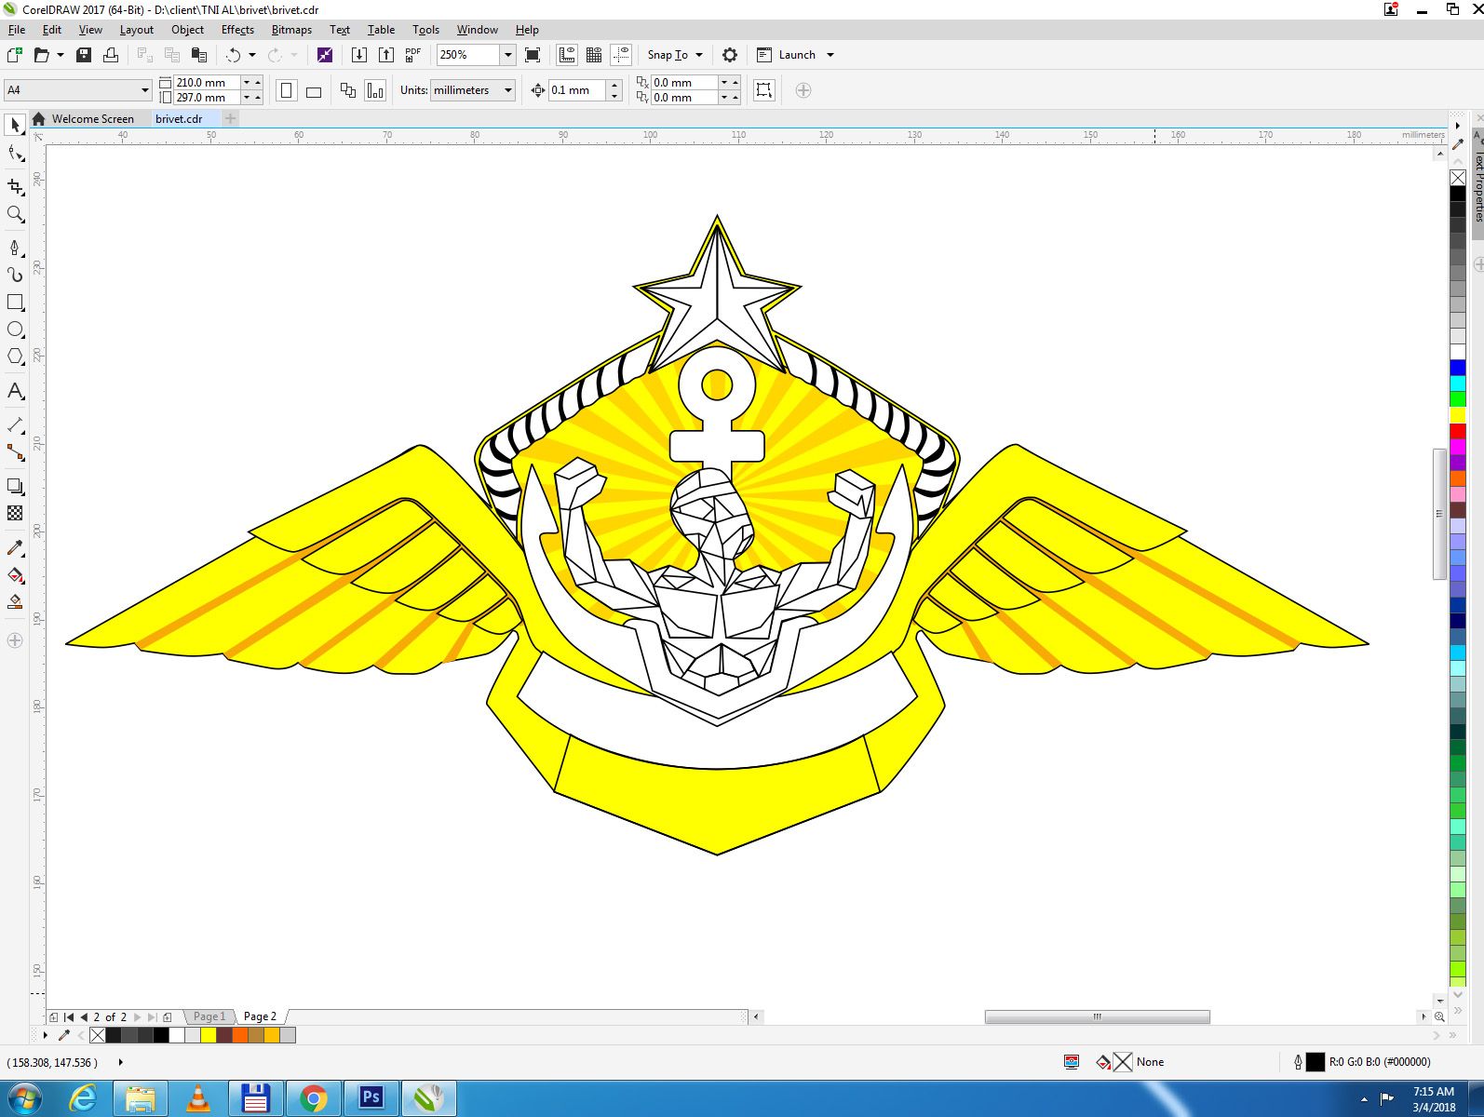
Task: Pick blue swatch in color palette
Action: tap(1458, 369)
